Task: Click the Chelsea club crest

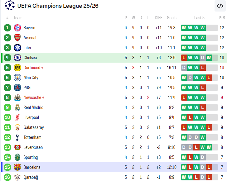Action: (x=17, y=58)
